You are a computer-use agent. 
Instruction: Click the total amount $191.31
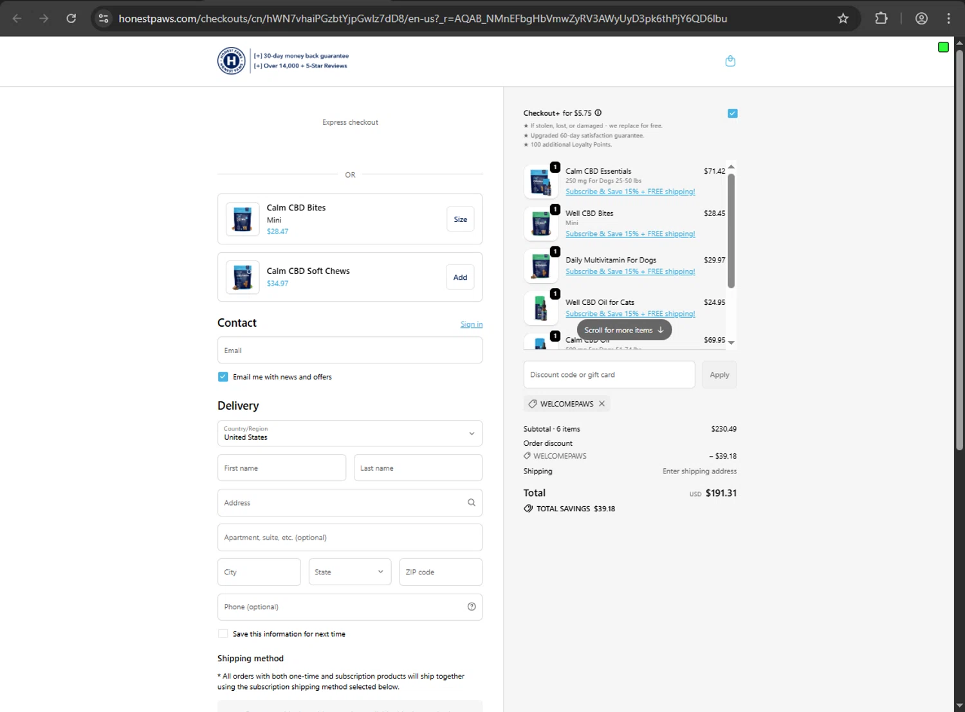[x=721, y=493]
